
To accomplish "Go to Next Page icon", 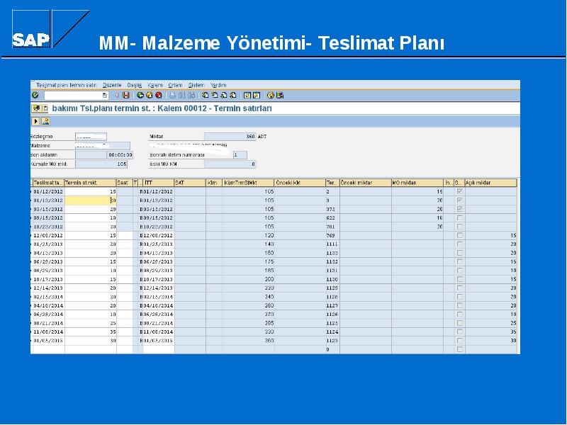I will 224,96.
